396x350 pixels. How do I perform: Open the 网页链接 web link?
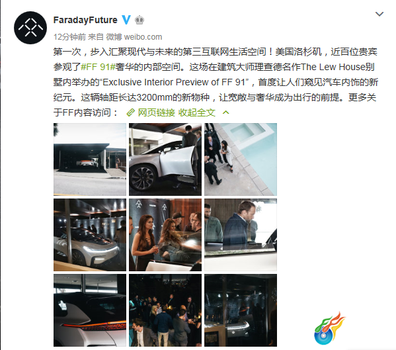(156, 112)
